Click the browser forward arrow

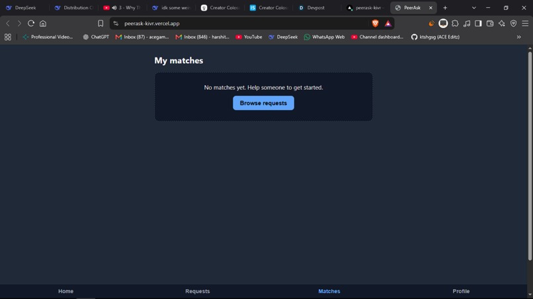tap(19, 23)
